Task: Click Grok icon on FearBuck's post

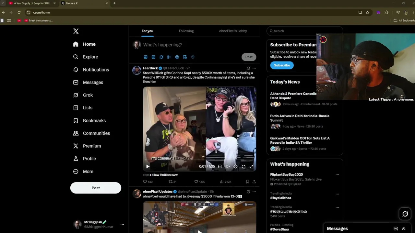Action: pyautogui.click(x=248, y=68)
